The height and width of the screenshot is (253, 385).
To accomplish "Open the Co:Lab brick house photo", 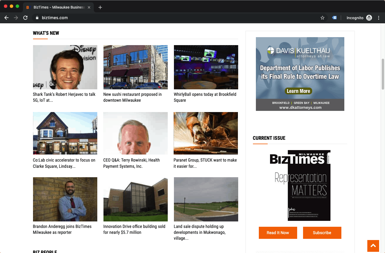I will (x=65, y=133).
